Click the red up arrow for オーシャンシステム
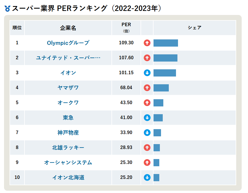Image resolution: width=248 pixels, height=193 pixels. click(x=147, y=163)
